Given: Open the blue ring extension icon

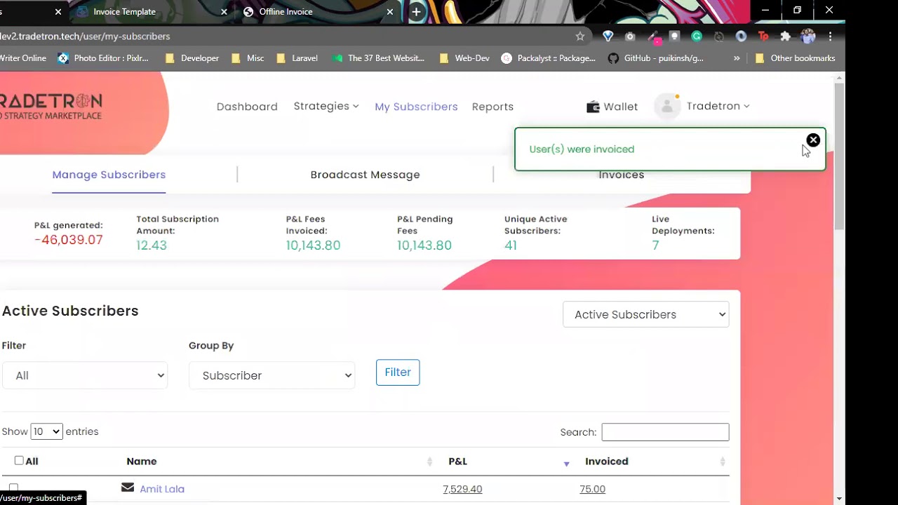Looking at the screenshot, I should (x=741, y=36).
